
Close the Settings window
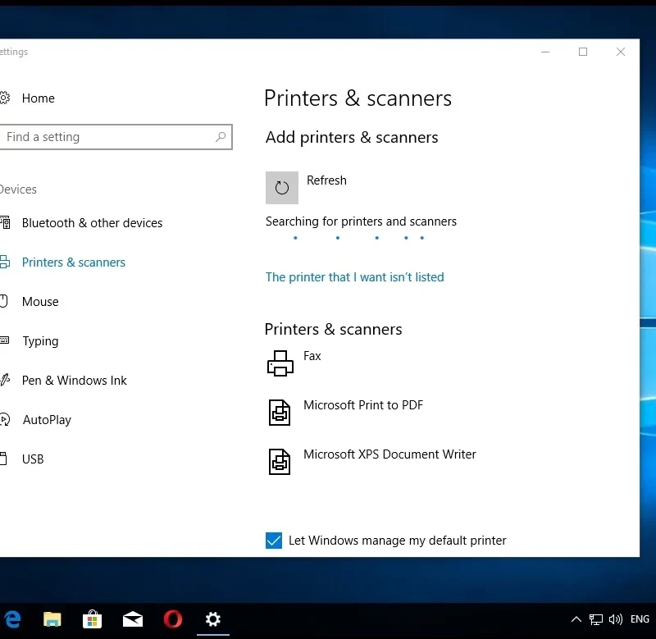point(621,52)
